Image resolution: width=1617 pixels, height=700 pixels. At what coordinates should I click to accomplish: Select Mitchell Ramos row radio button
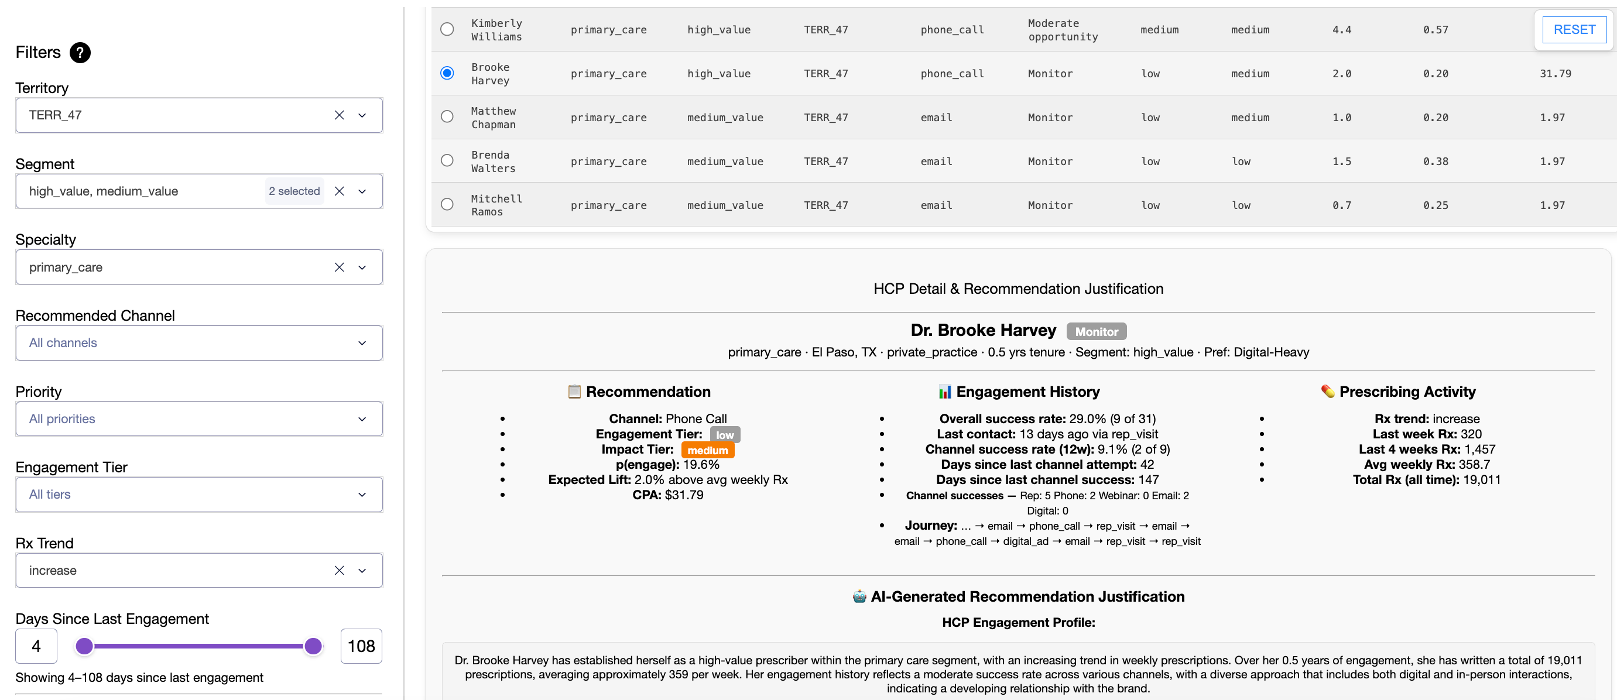pyautogui.click(x=447, y=205)
